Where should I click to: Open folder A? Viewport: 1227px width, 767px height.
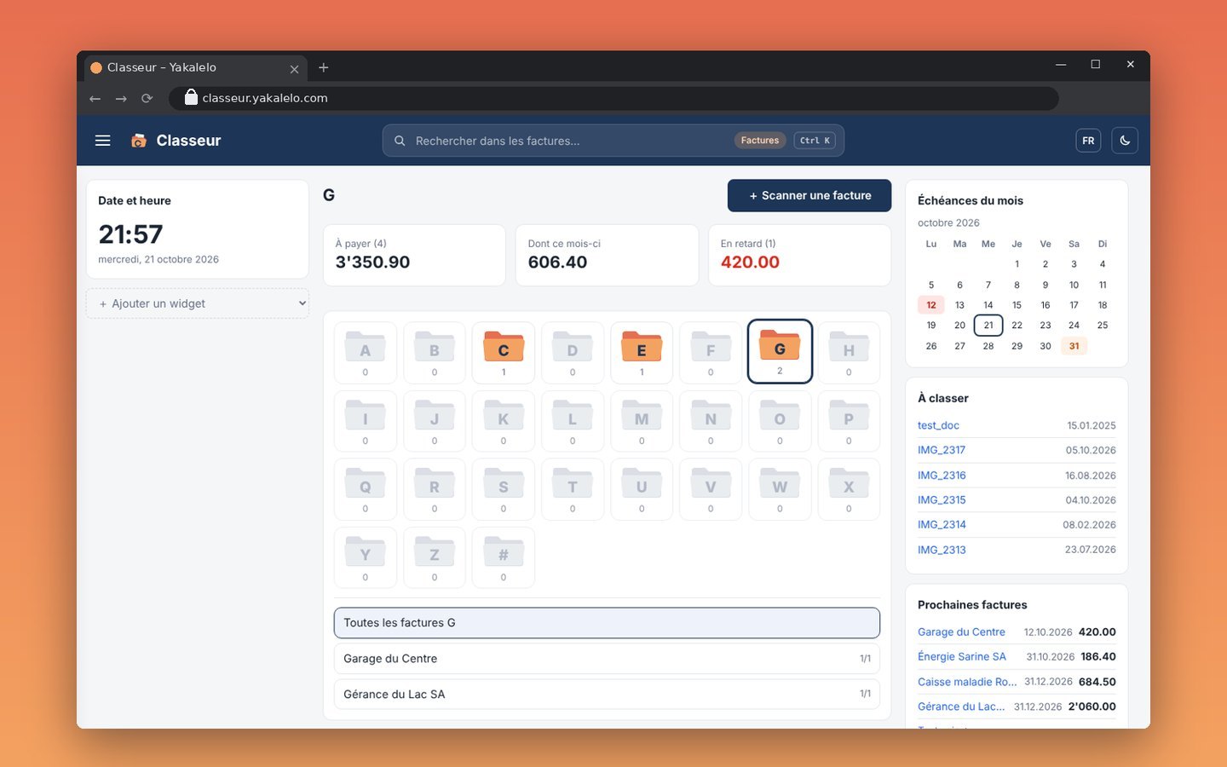[366, 353]
